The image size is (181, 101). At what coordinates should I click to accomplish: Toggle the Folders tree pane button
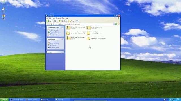pos(72,21)
